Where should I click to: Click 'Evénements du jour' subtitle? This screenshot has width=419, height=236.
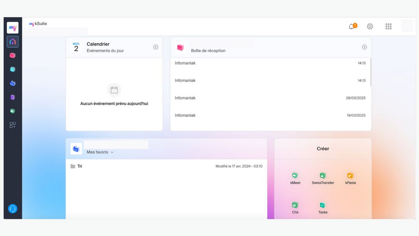(x=105, y=51)
